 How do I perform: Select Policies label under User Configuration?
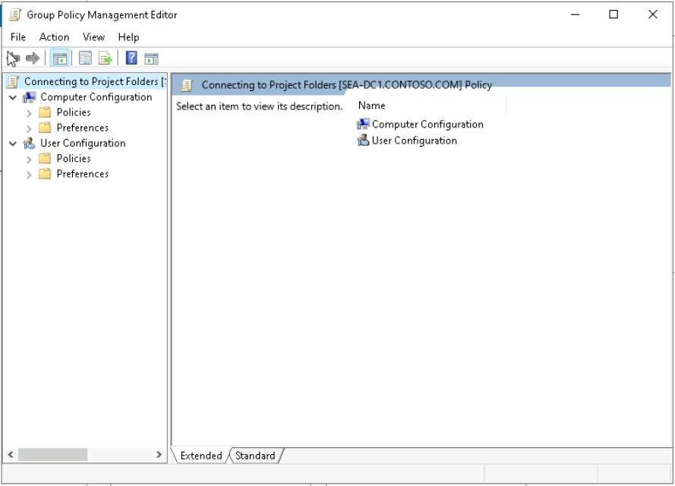tap(74, 159)
